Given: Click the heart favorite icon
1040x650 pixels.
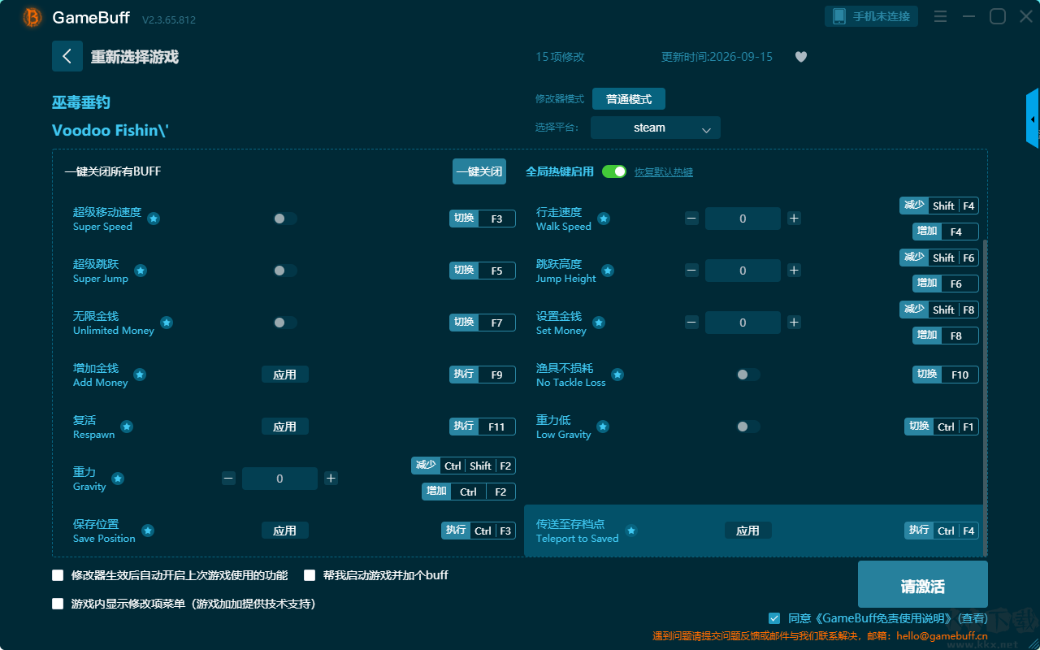Looking at the screenshot, I should pos(801,57).
